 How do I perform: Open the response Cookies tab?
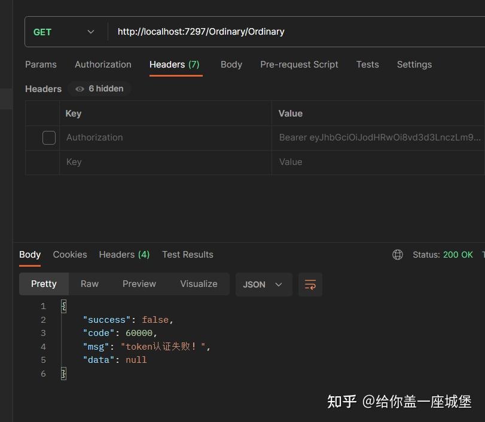(x=70, y=255)
